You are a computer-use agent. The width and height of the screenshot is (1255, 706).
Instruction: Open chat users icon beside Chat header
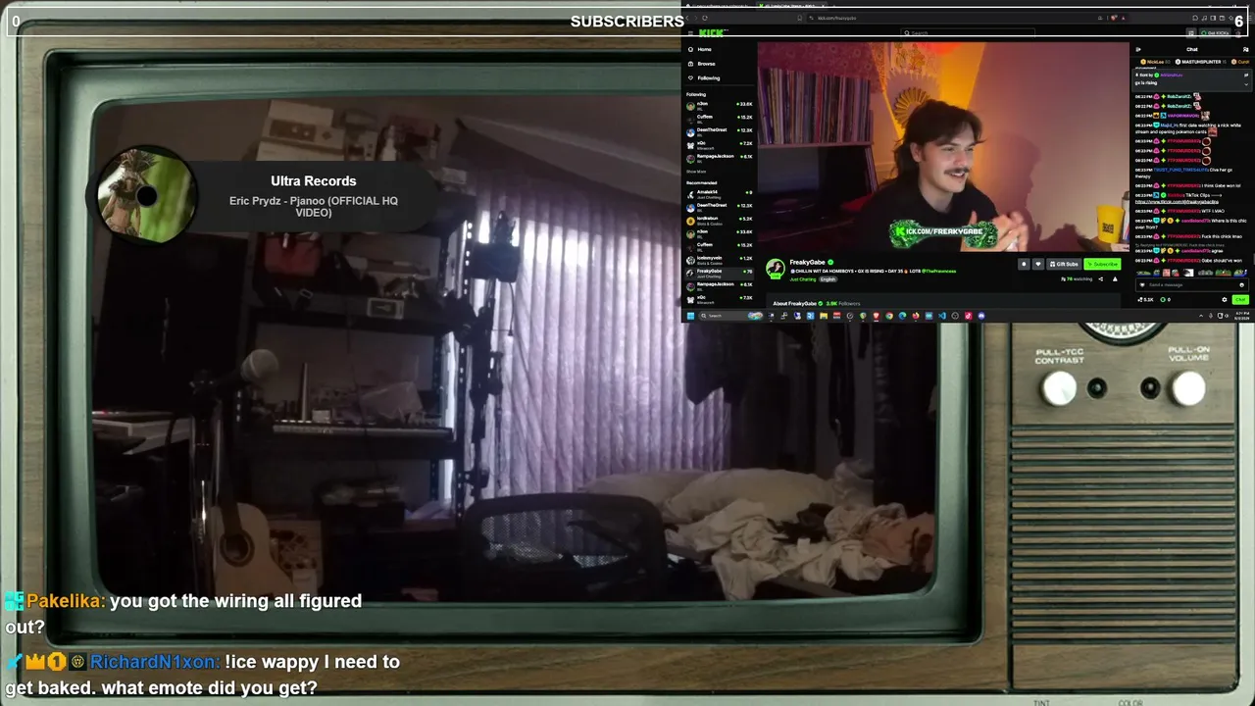[x=1246, y=49]
